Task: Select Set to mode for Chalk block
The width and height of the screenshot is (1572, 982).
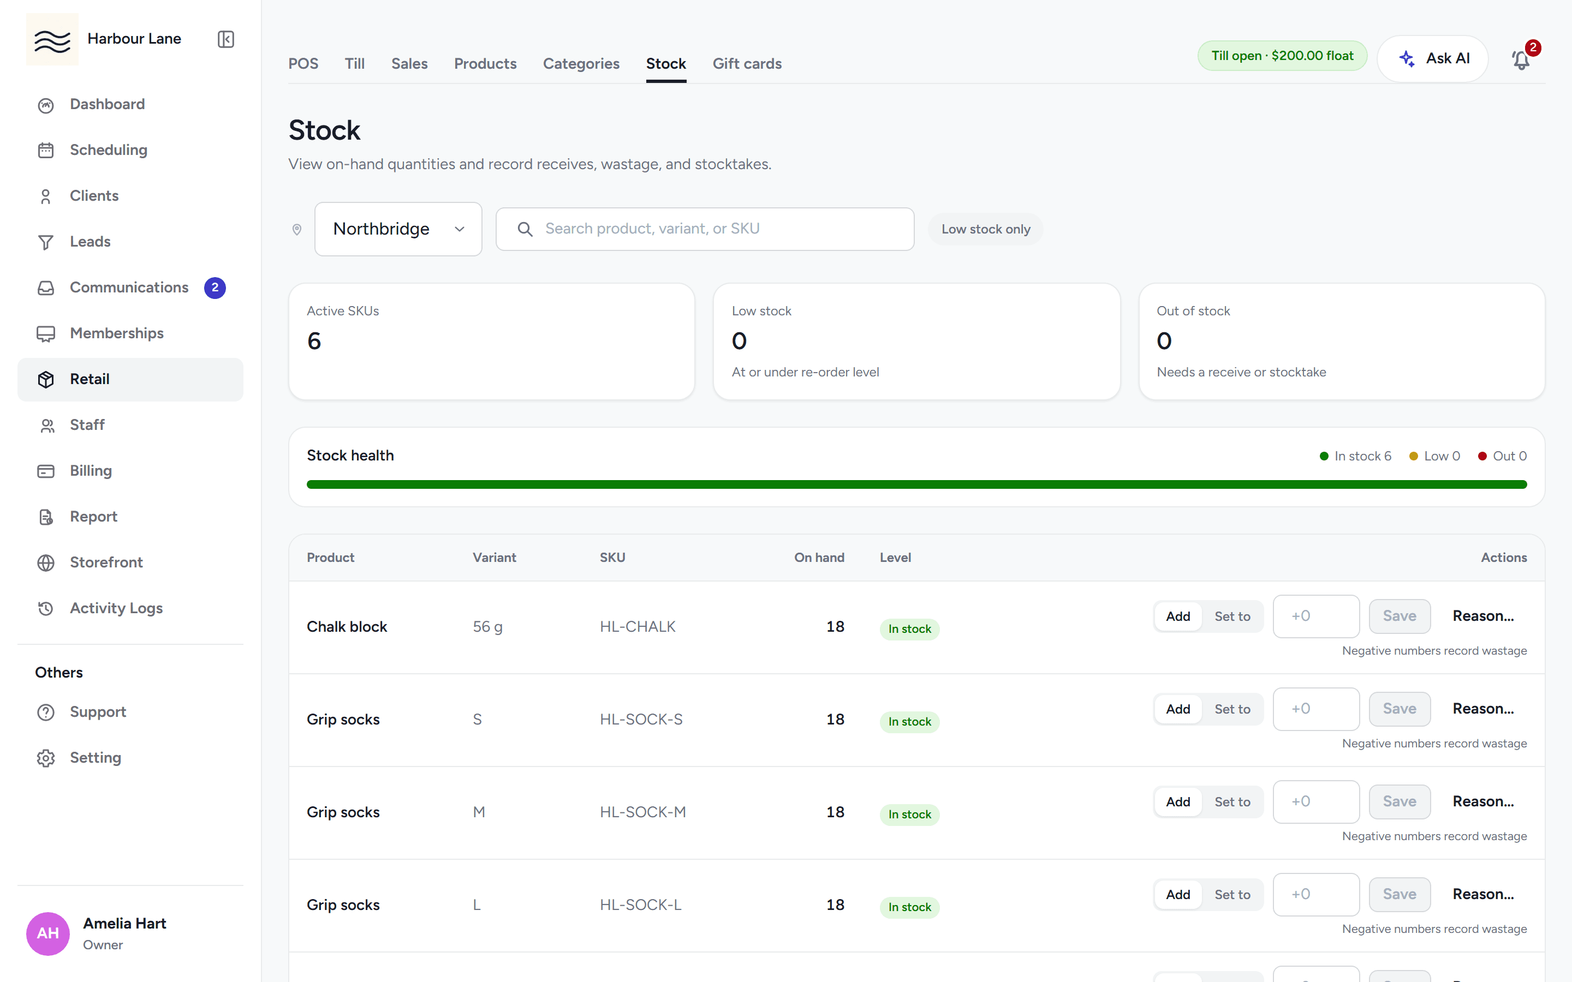Action: click(1232, 616)
